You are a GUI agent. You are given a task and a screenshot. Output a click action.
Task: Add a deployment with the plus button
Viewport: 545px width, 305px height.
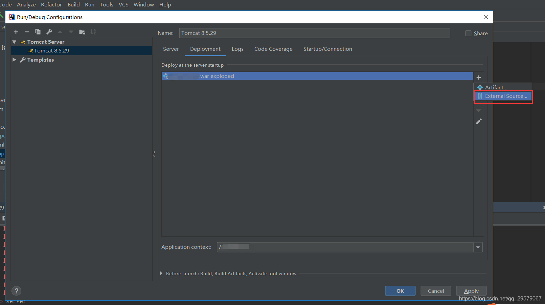point(478,78)
